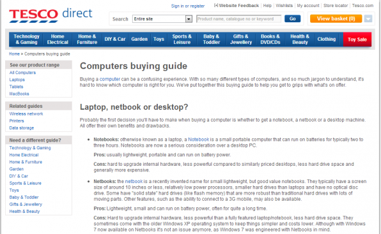Click Sign in or register link
Image resolution: width=381 pixels, height=234 pixels.
(188, 6)
